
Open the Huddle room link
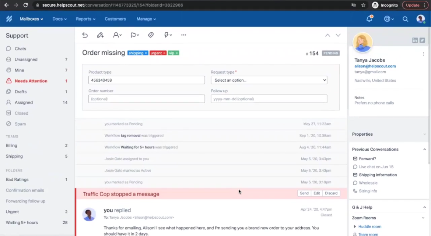370,226
